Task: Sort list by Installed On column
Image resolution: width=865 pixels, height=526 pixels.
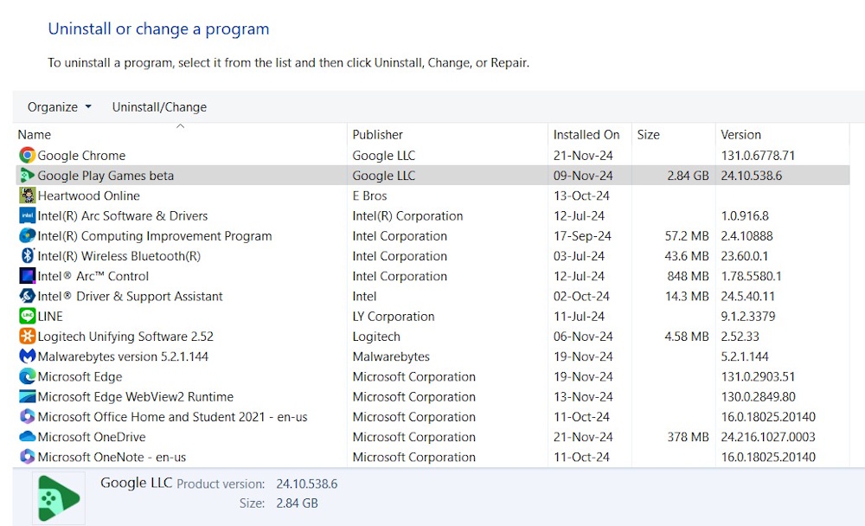Action: [x=586, y=135]
